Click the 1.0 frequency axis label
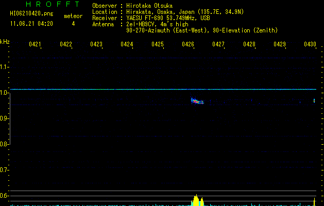The height and width of the screenshot is (206, 324). tap(4, 93)
